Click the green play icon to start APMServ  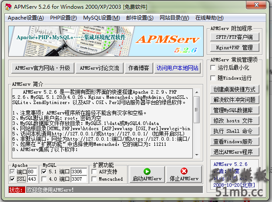(x=147, y=172)
